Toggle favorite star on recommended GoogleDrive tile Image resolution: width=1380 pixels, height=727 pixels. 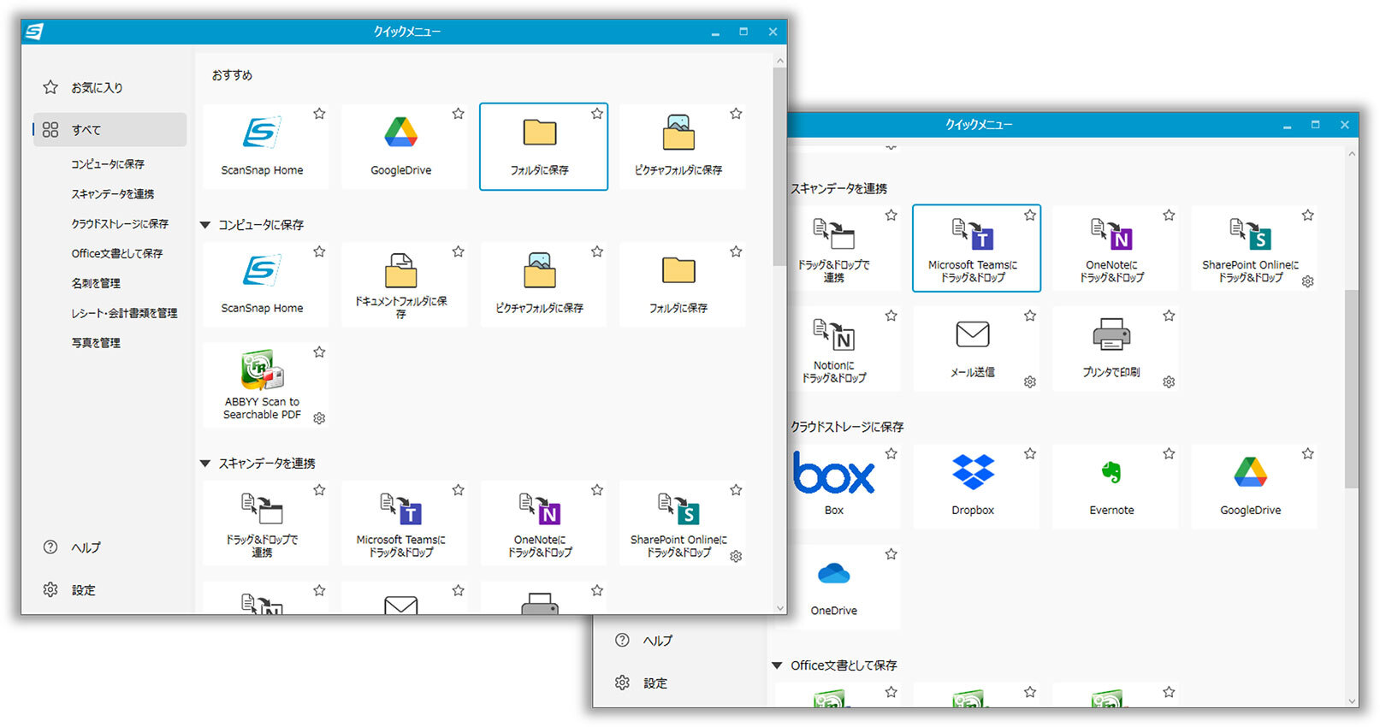tap(459, 114)
